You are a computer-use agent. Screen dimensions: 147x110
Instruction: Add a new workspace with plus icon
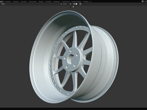[x=91, y=2]
